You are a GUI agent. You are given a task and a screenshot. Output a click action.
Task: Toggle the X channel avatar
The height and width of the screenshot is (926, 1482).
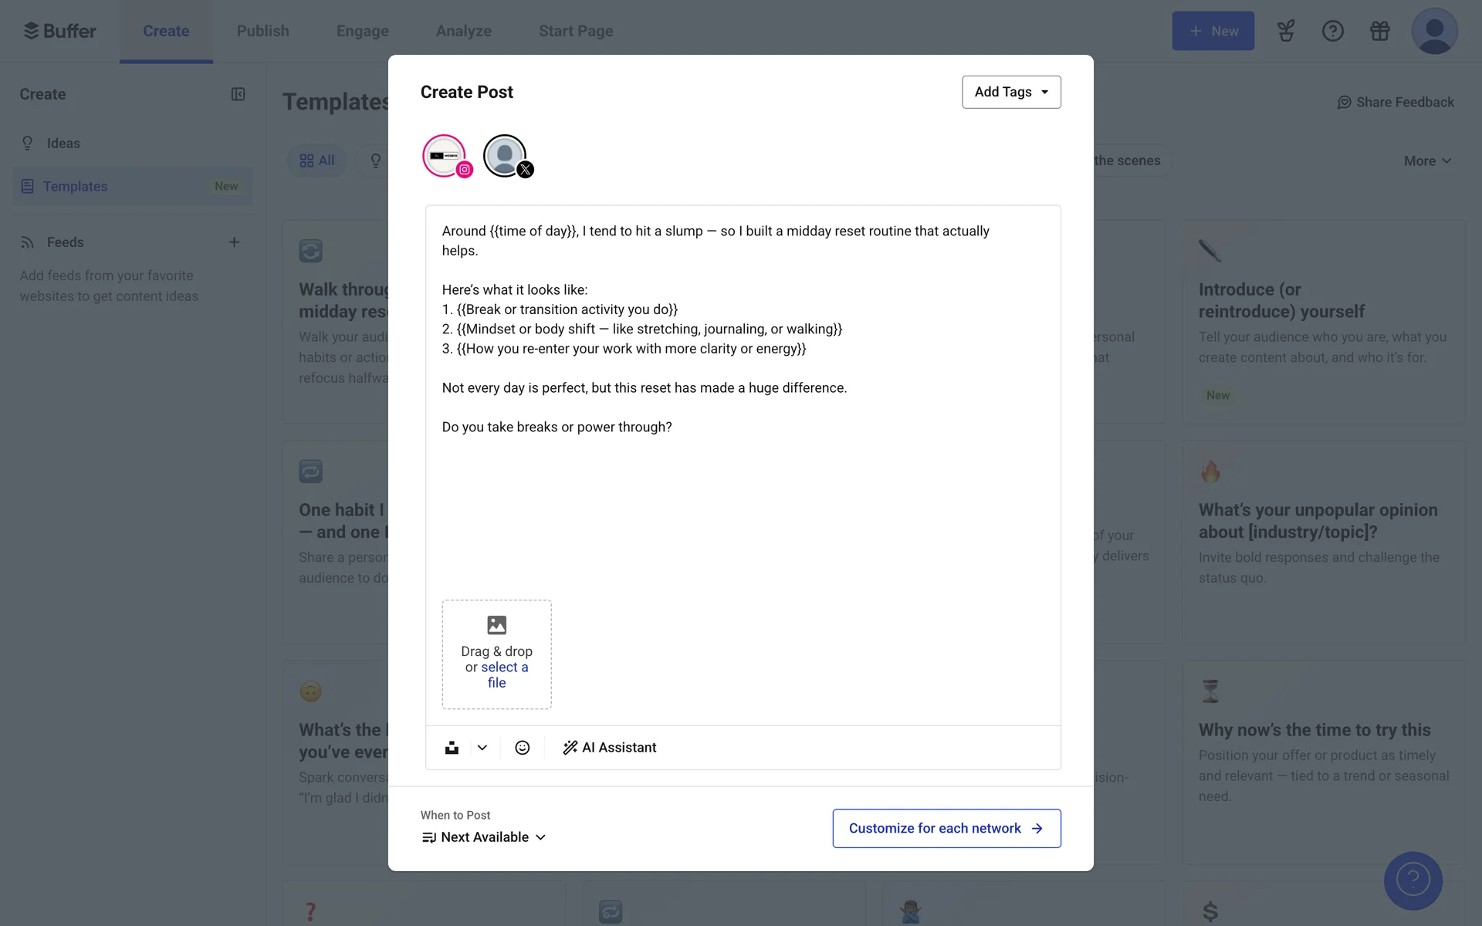click(506, 156)
